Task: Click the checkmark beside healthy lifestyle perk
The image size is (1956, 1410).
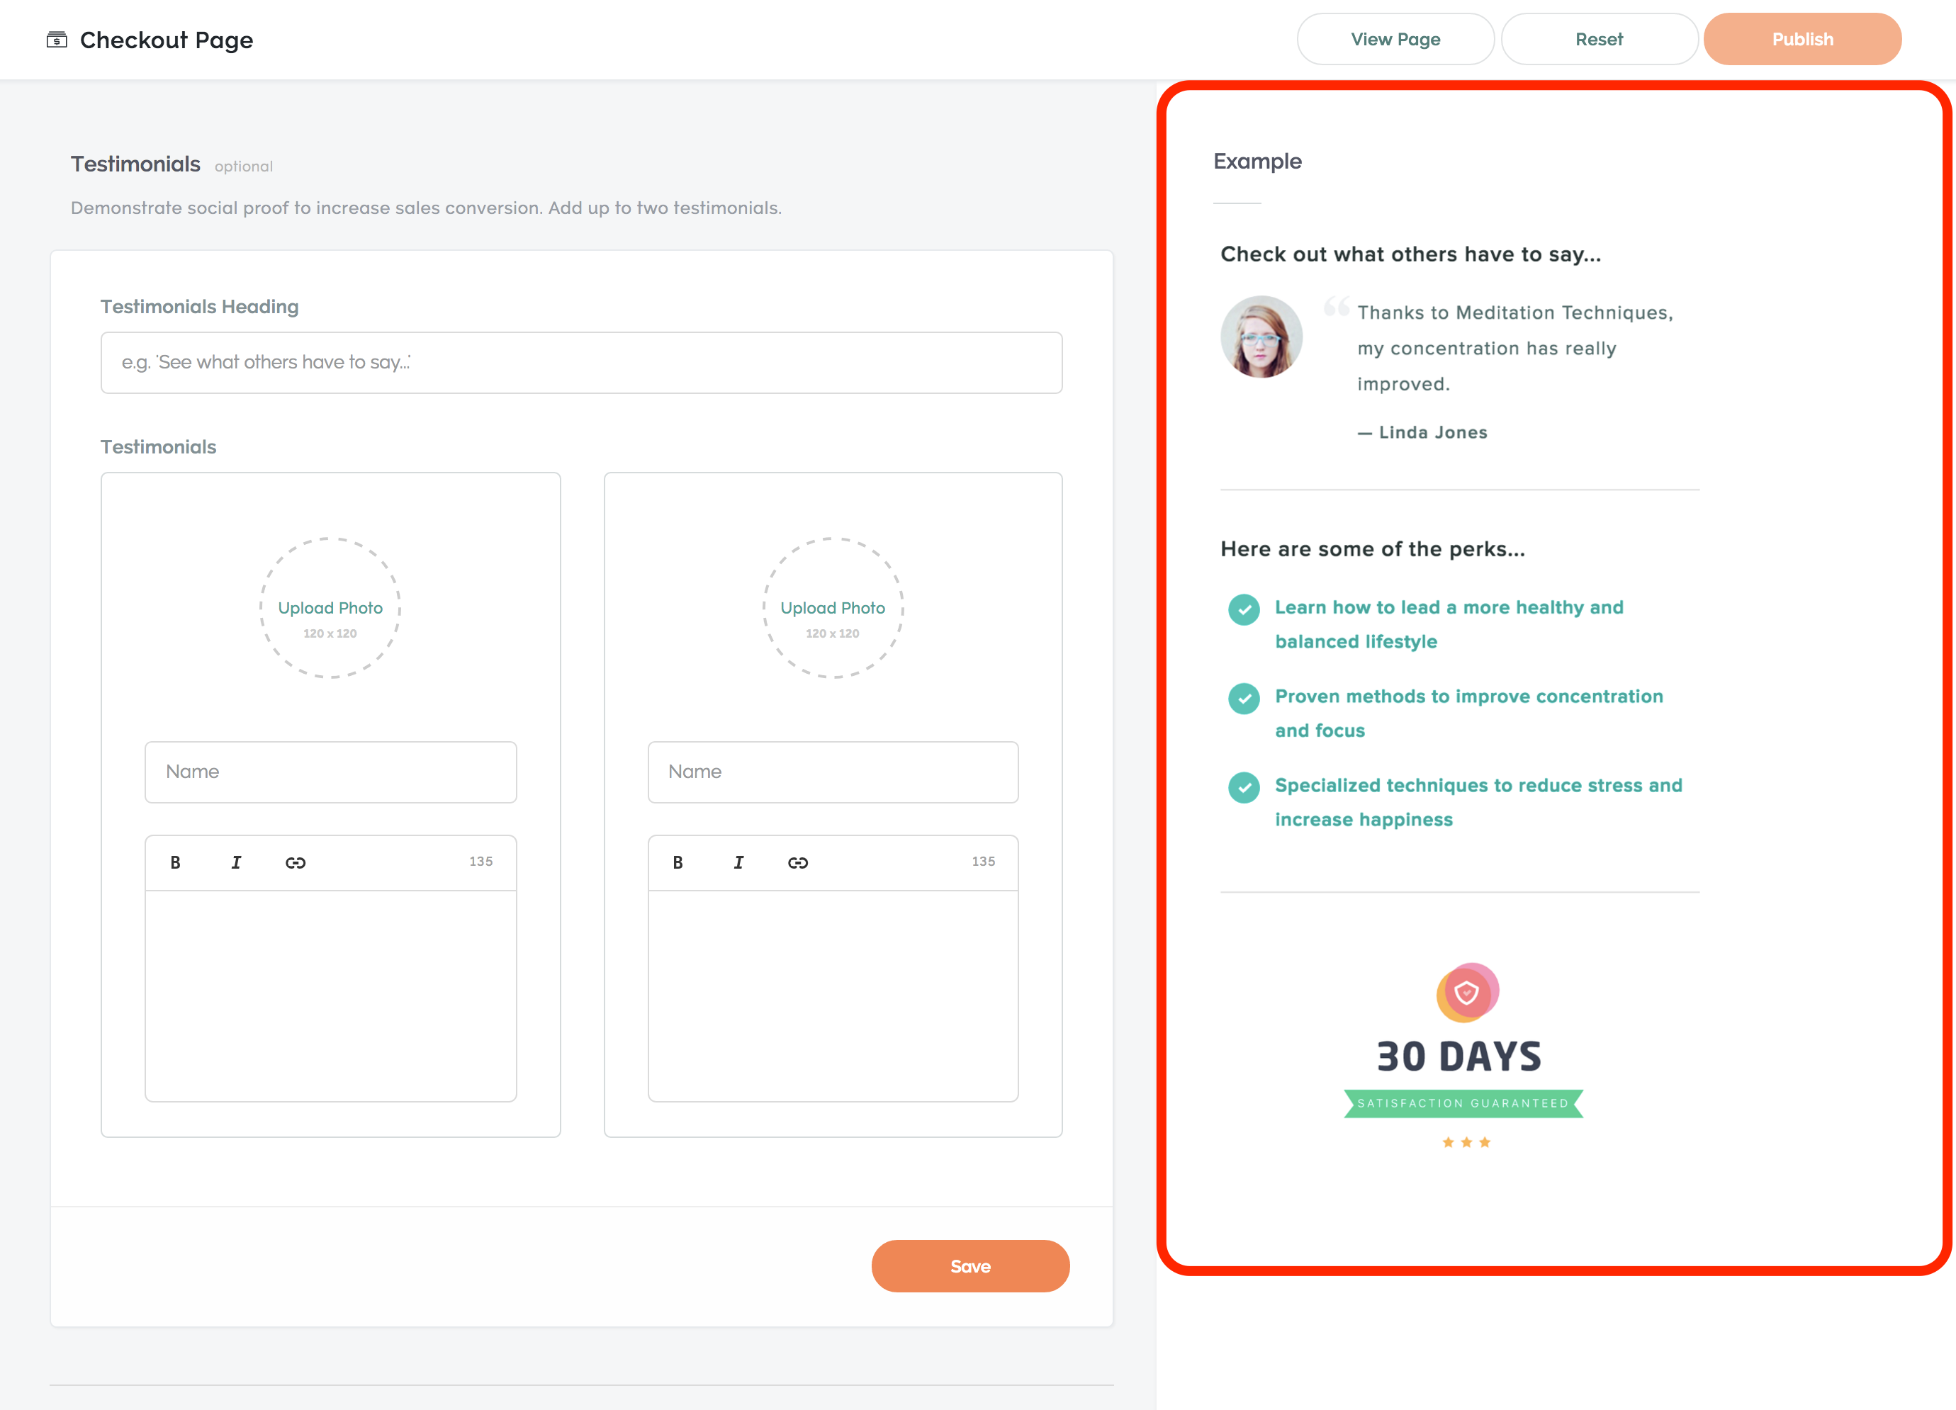Action: (x=1244, y=610)
